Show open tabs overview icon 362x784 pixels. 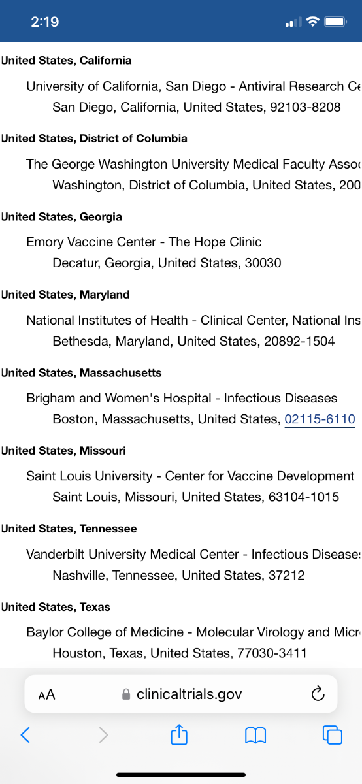(333, 735)
